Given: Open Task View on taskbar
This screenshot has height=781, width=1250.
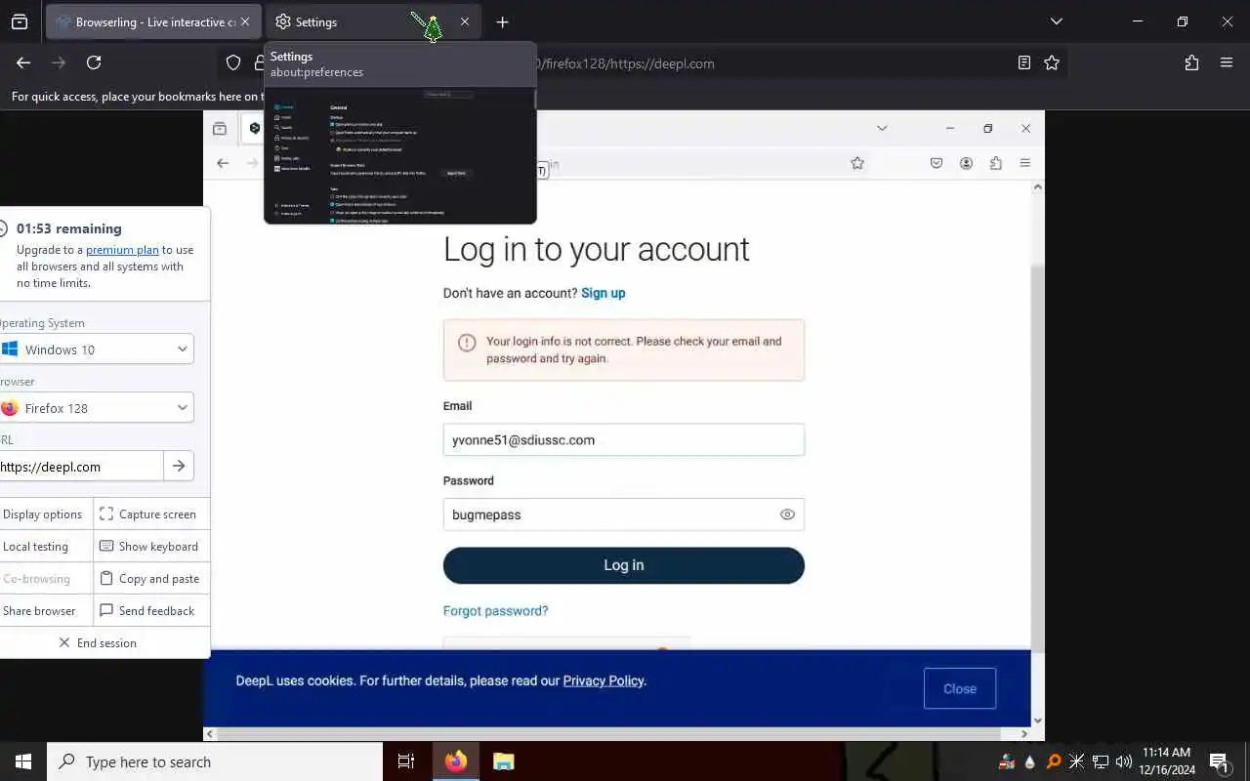Looking at the screenshot, I should [406, 761].
